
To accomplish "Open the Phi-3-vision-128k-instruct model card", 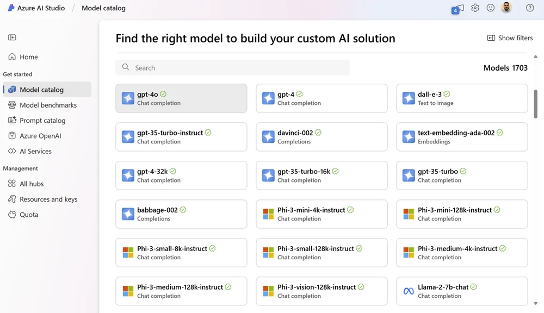I will tap(322, 291).
